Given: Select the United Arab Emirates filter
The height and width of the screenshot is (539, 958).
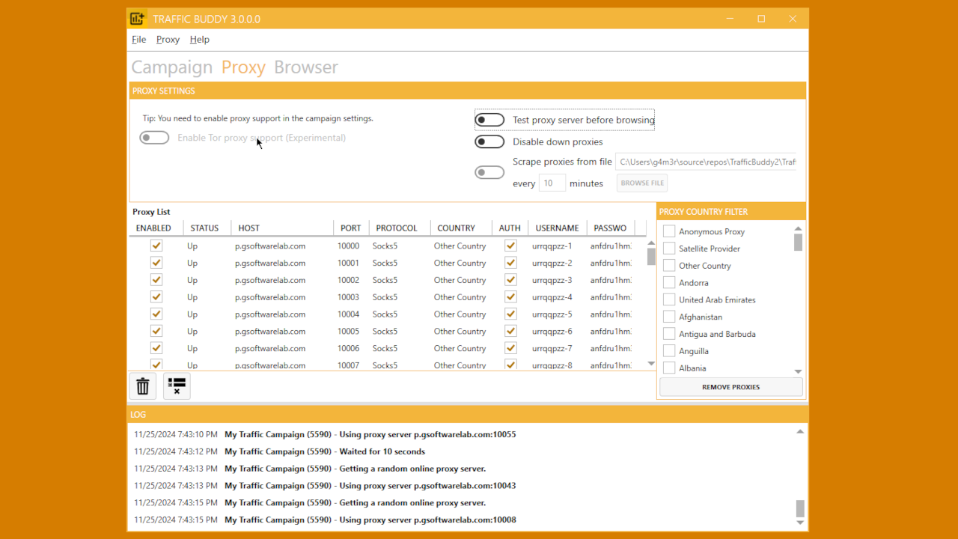Looking at the screenshot, I should (668, 299).
